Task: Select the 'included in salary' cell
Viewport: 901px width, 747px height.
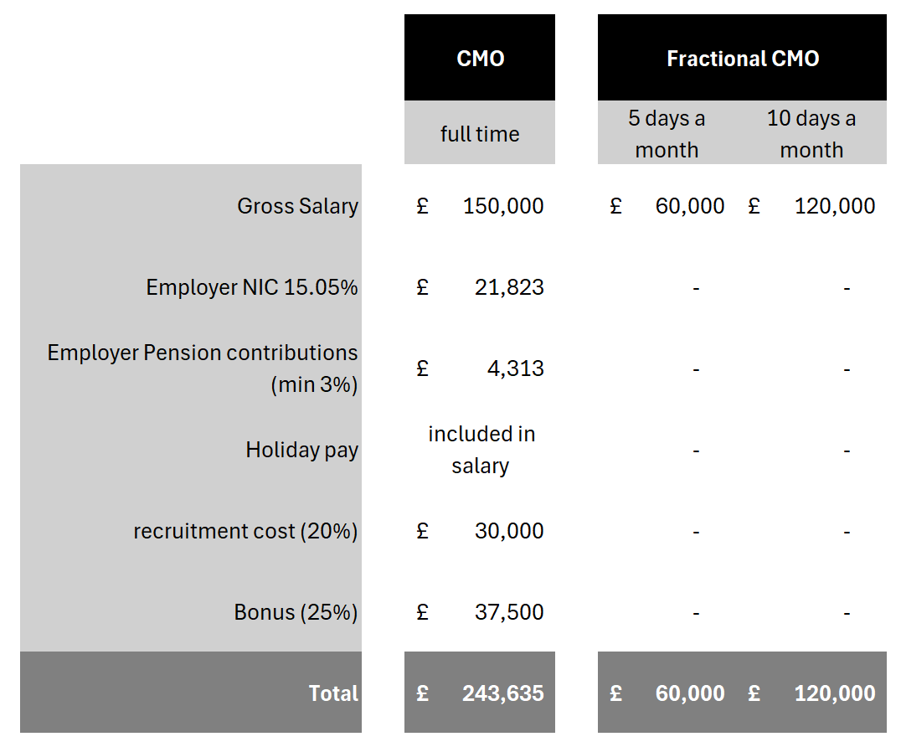Action: [481, 450]
